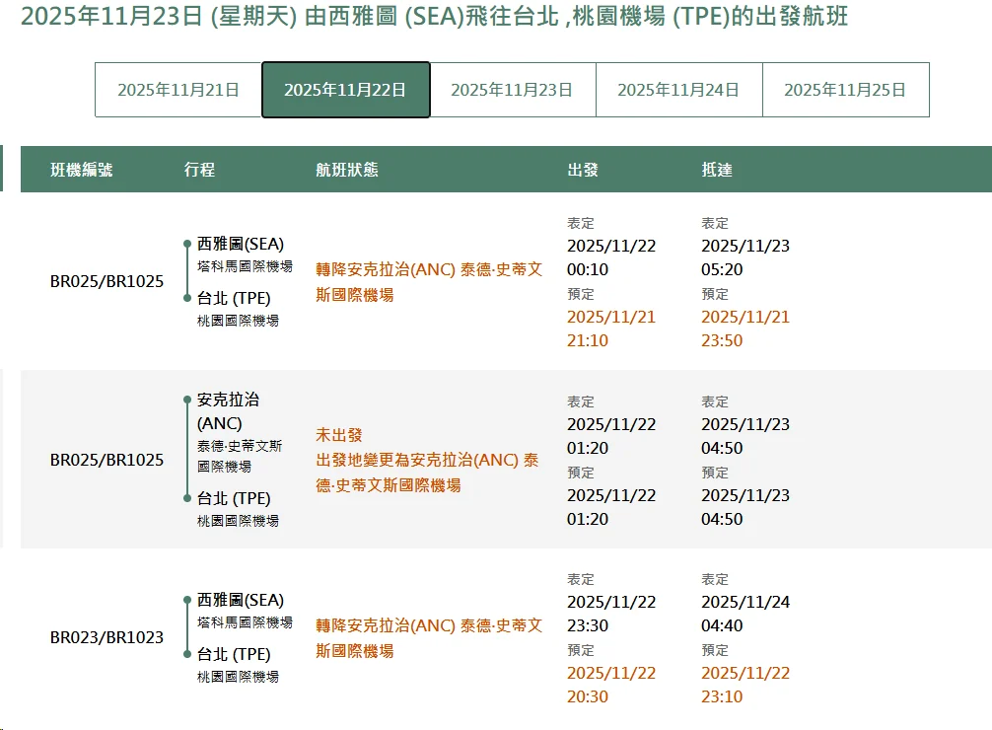
Task: Click 出發地變更為安克拉治 status message
Action: [x=427, y=473]
